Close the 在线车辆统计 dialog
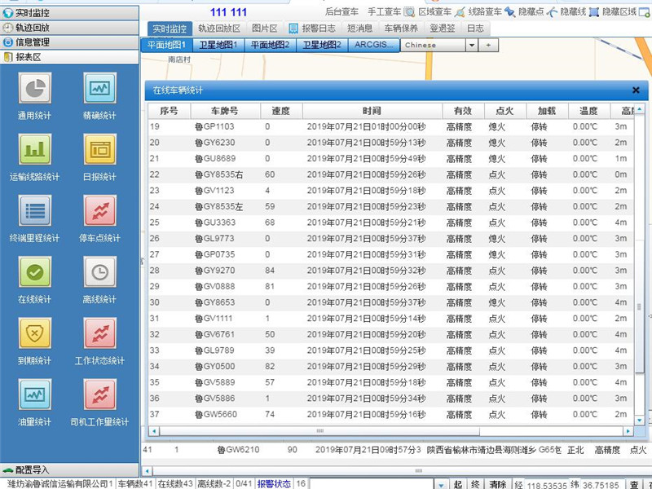 (636, 90)
